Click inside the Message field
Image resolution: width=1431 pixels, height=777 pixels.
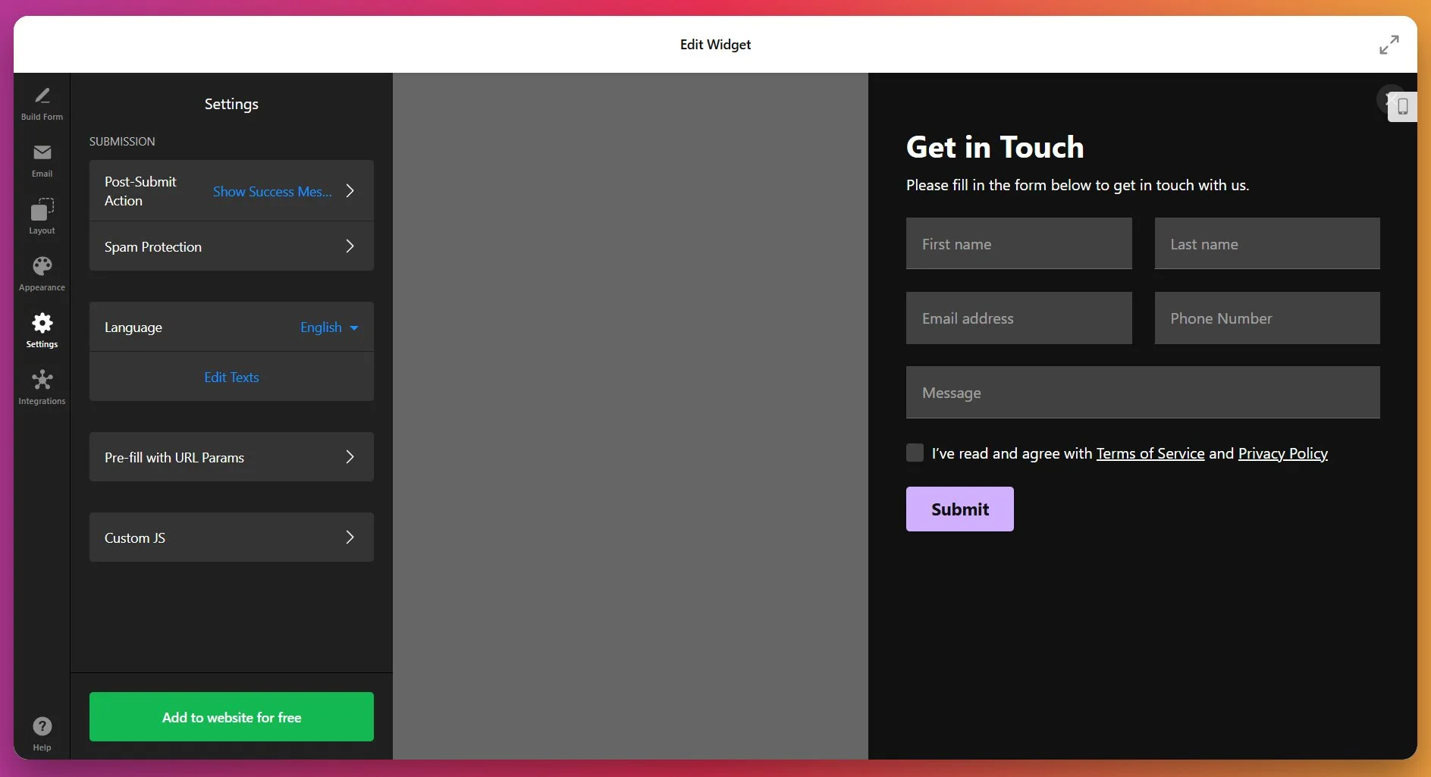click(1143, 392)
